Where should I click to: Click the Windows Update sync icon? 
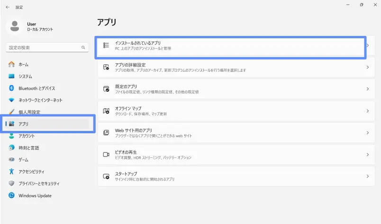[11, 195]
